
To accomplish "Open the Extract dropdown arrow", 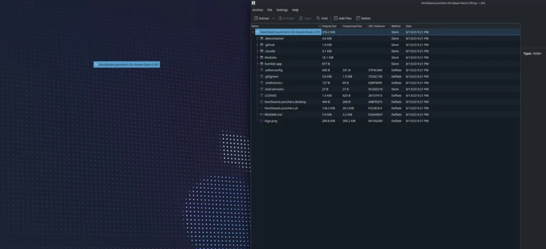I will (274, 18).
